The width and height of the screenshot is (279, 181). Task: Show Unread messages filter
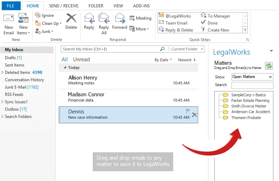tap(82, 60)
